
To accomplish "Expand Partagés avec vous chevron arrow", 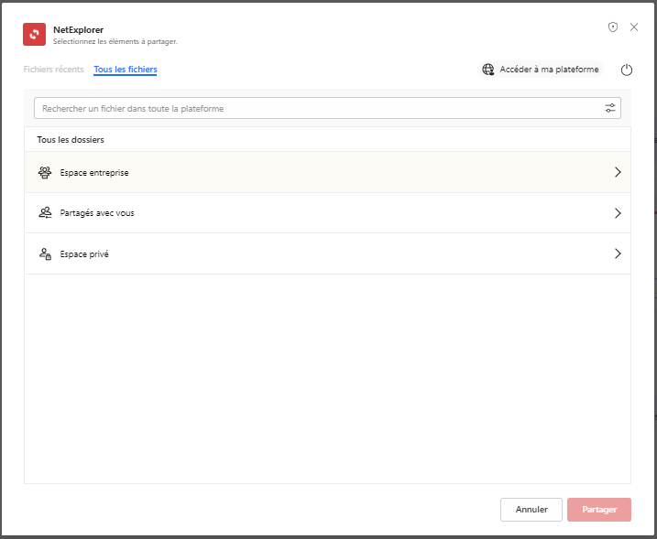I will (618, 213).
